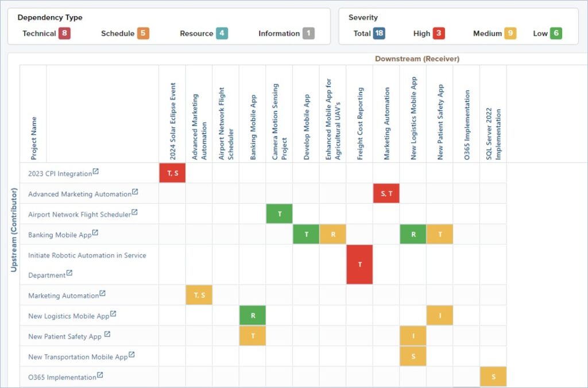Click the yellow S cell in the O365 Implementation row
This screenshot has width=588, height=388.
click(493, 377)
